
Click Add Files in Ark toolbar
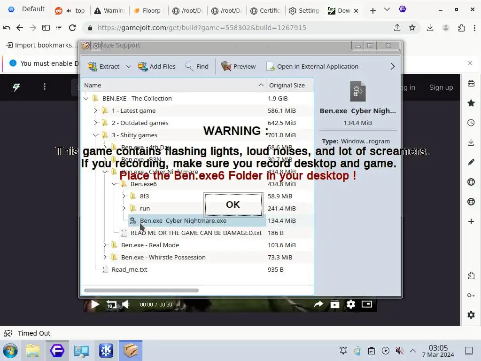(x=156, y=66)
